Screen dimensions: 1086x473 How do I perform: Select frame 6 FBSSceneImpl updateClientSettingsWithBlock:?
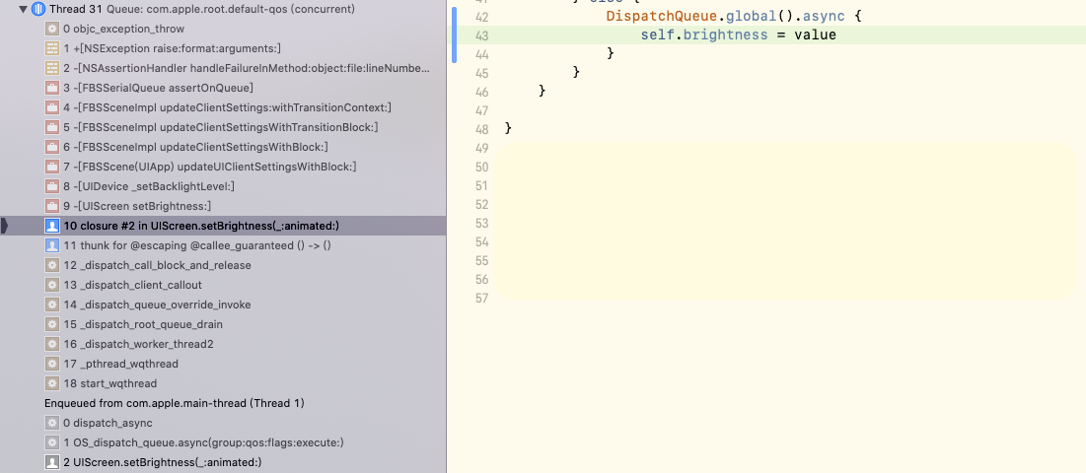point(223,147)
